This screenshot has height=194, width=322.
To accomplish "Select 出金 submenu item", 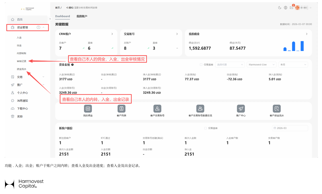I will coord(19,45).
